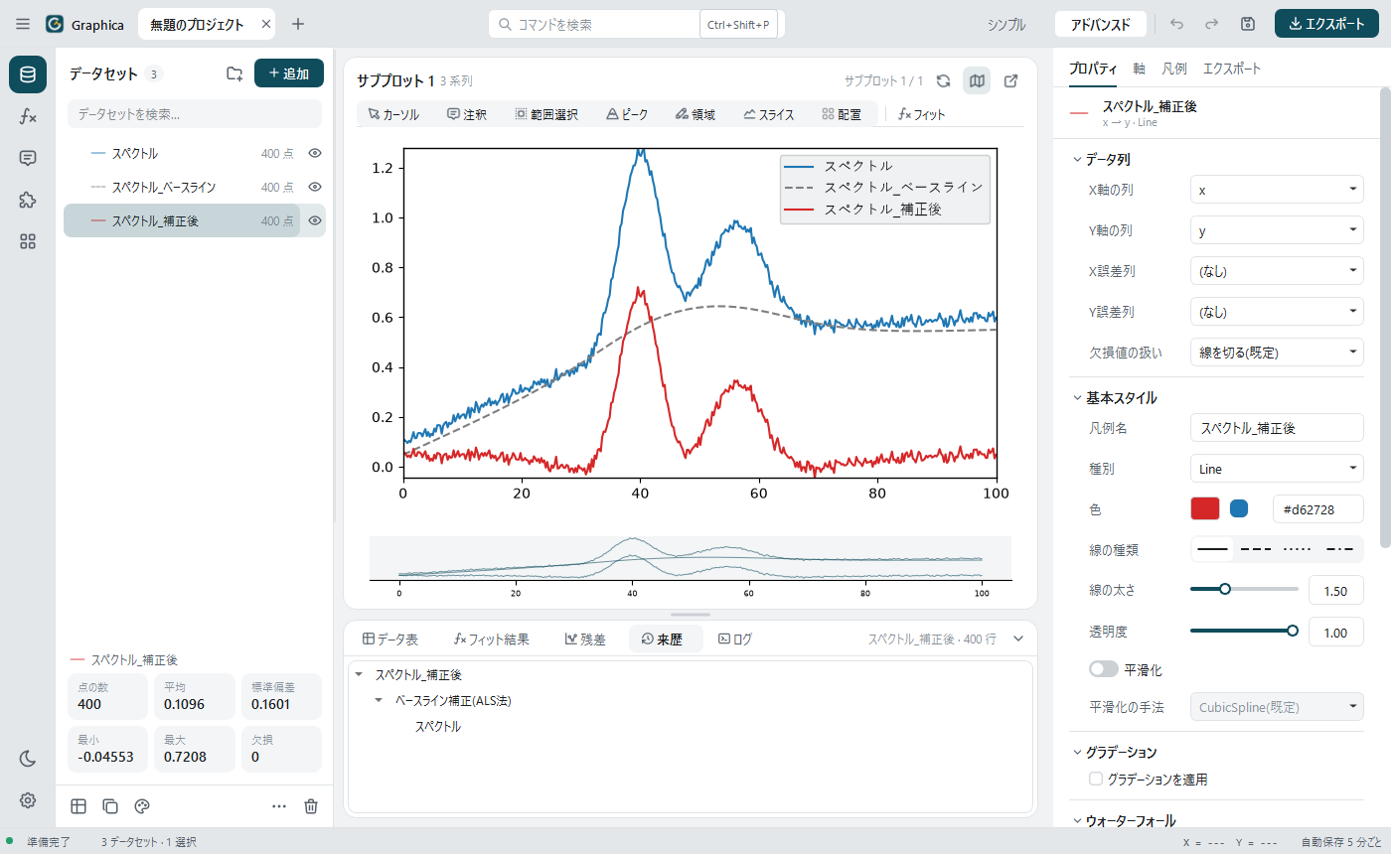Open the 欠損値の扱い dropdown
Screen dimensions: 1391x854
(x=1277, y=352)
